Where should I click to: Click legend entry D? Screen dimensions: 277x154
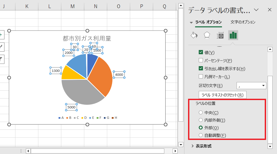[84, 118]
